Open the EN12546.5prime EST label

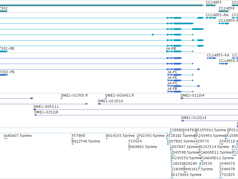tap(86, 141)
